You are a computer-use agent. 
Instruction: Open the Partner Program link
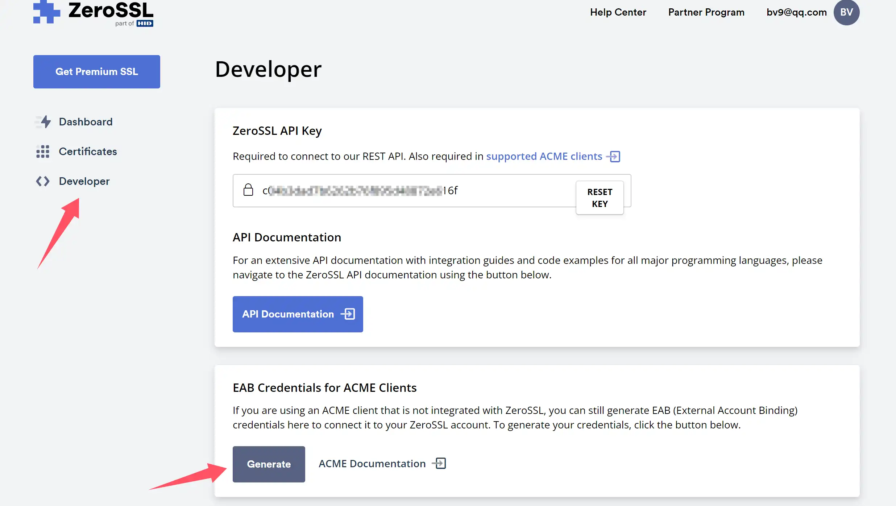pyautogui.click(x=706, y=12)
